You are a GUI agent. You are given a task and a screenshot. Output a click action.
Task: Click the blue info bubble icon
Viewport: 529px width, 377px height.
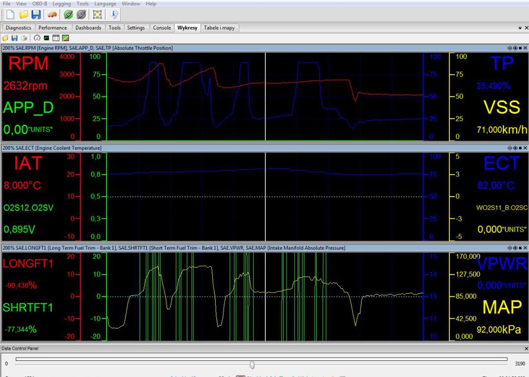click(114, 15)
